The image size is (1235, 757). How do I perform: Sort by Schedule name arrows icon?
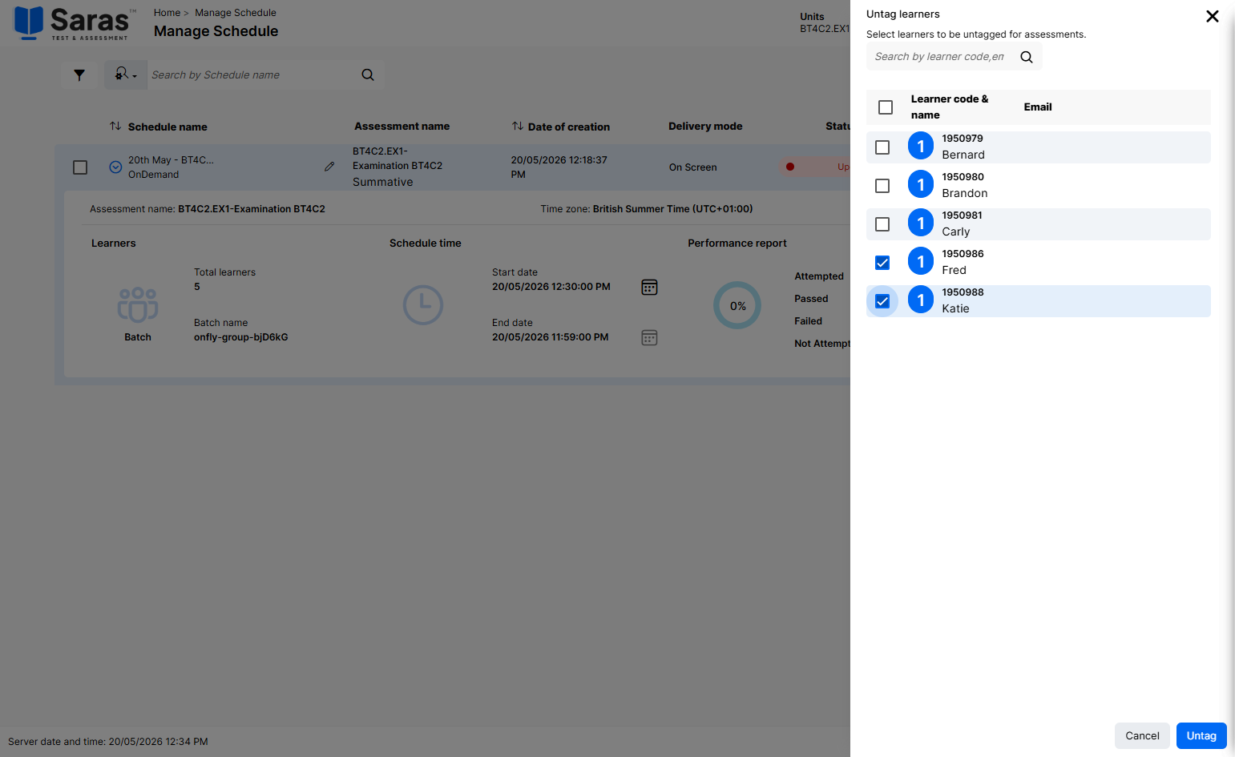coord(115,127)
